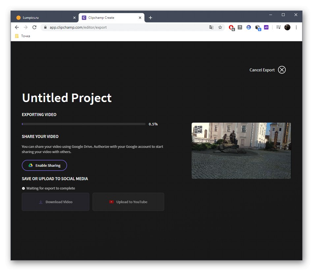The image size is (313, 271).
Task: Click the Download Video button
Action: coord(55,202)
